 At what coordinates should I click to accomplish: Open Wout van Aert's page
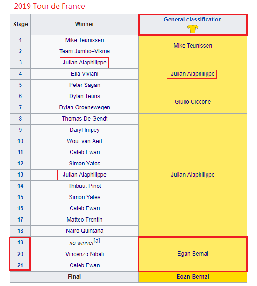[x=85, y=141]
